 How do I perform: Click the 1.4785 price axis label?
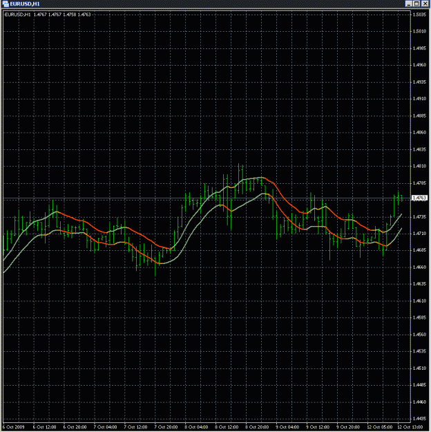tap(419, 183)
